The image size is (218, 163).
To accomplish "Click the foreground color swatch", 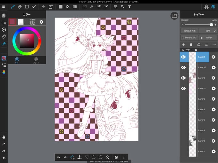I will (13, 22).
